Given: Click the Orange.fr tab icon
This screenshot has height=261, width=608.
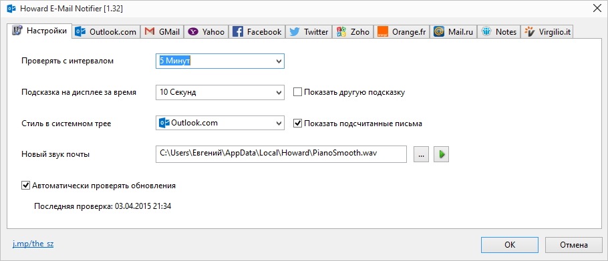Looking at the screenshot, I should pos(383,32).
